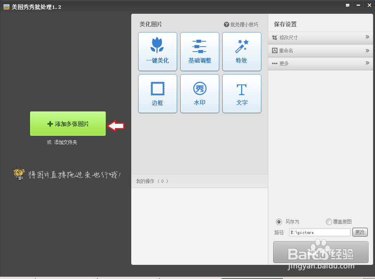This screenshot has height=279, width=375.
Task: Expand the 重命名 rename section arrow
Action: pyautogui.click(x=367, y=50)
